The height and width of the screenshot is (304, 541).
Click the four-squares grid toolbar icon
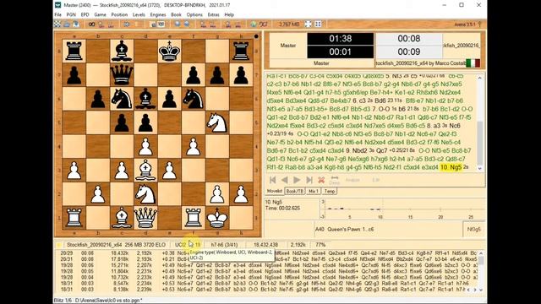coord(318,24)
